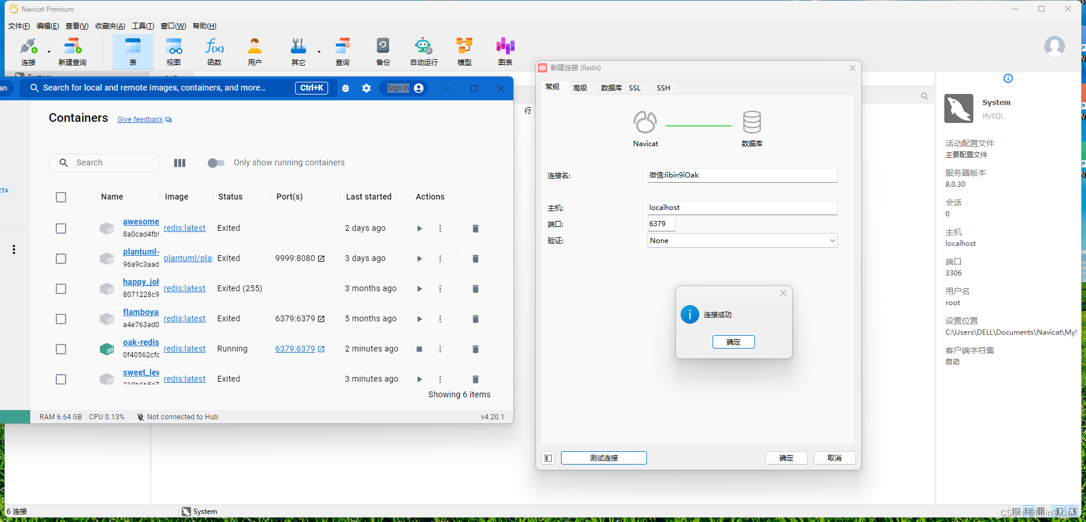Start the flamboyant container
The height and width of the screenshot is (522, 1086).
[x=419, y=319]
